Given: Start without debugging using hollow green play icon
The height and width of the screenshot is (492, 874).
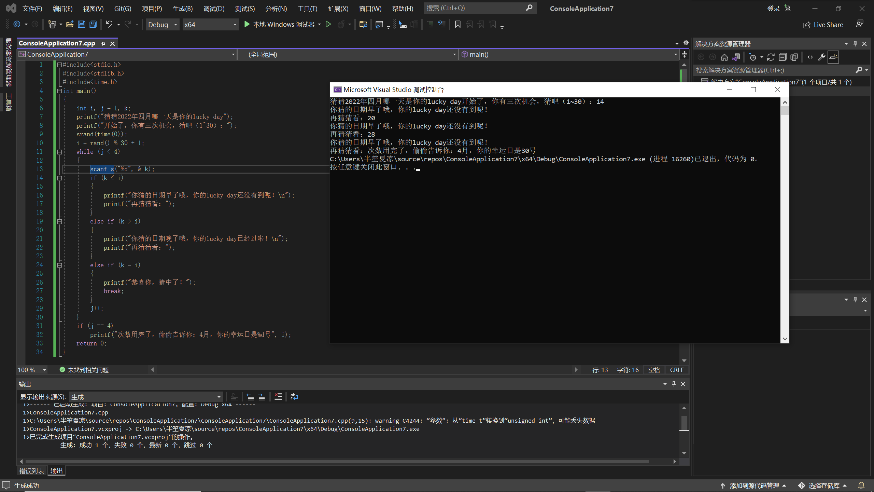Looking at the screenshot, I should pos(328,24).
